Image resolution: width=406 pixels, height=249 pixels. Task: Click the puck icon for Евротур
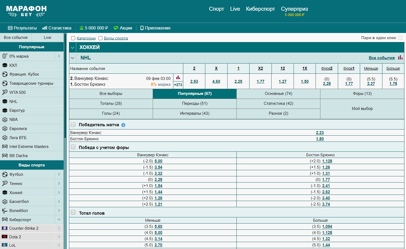[x=5, y=110]
